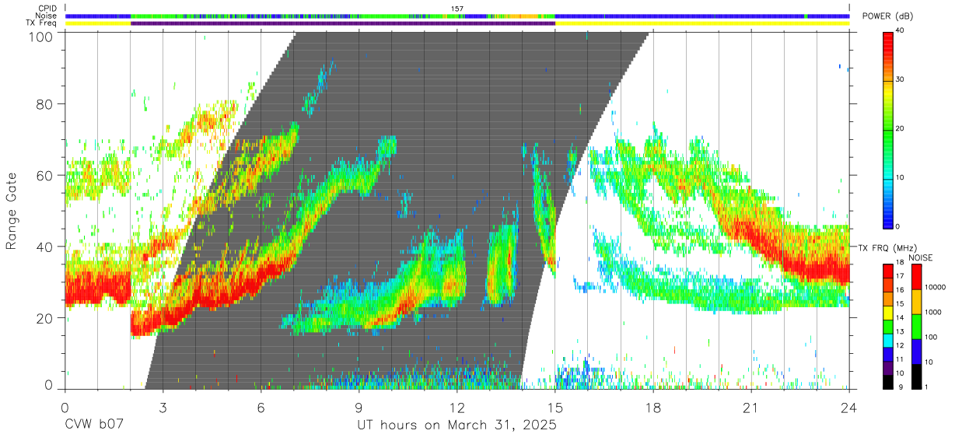Viewport: 955px width, 441px height.
Task: Click Range Gate axis tick "80"
Action: 45,103
